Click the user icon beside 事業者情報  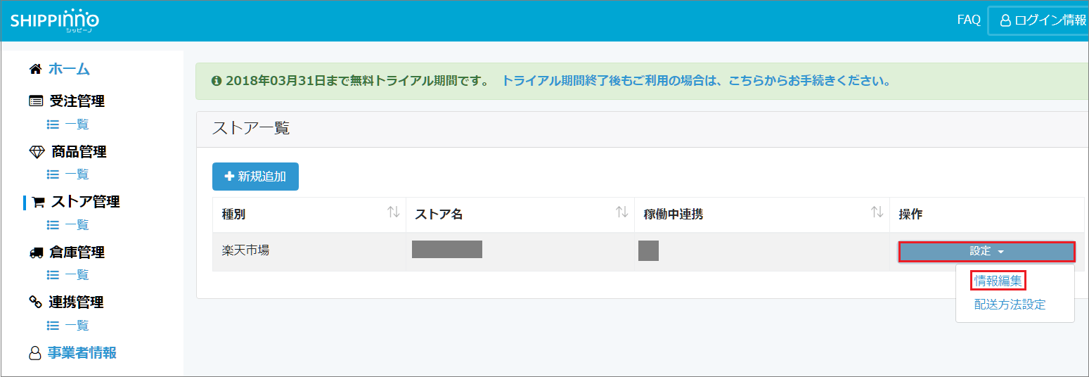(x=35, y=353)
